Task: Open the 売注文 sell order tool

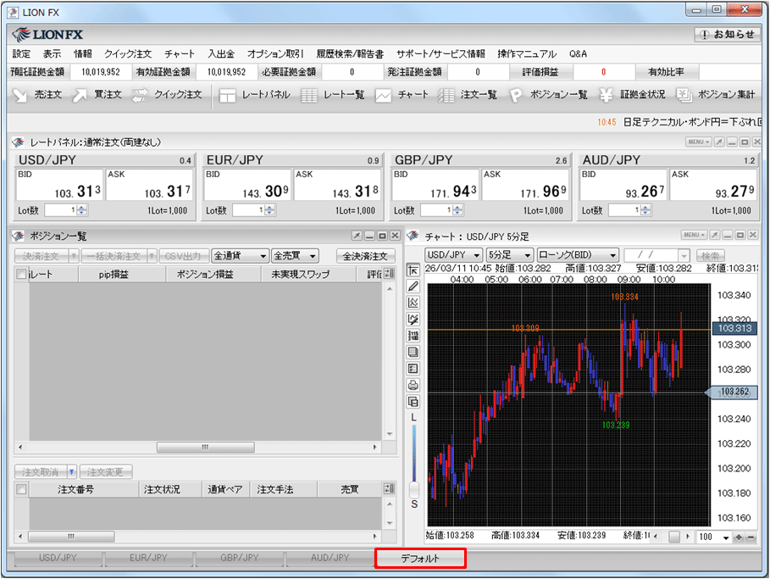Action: pos(37,94)
